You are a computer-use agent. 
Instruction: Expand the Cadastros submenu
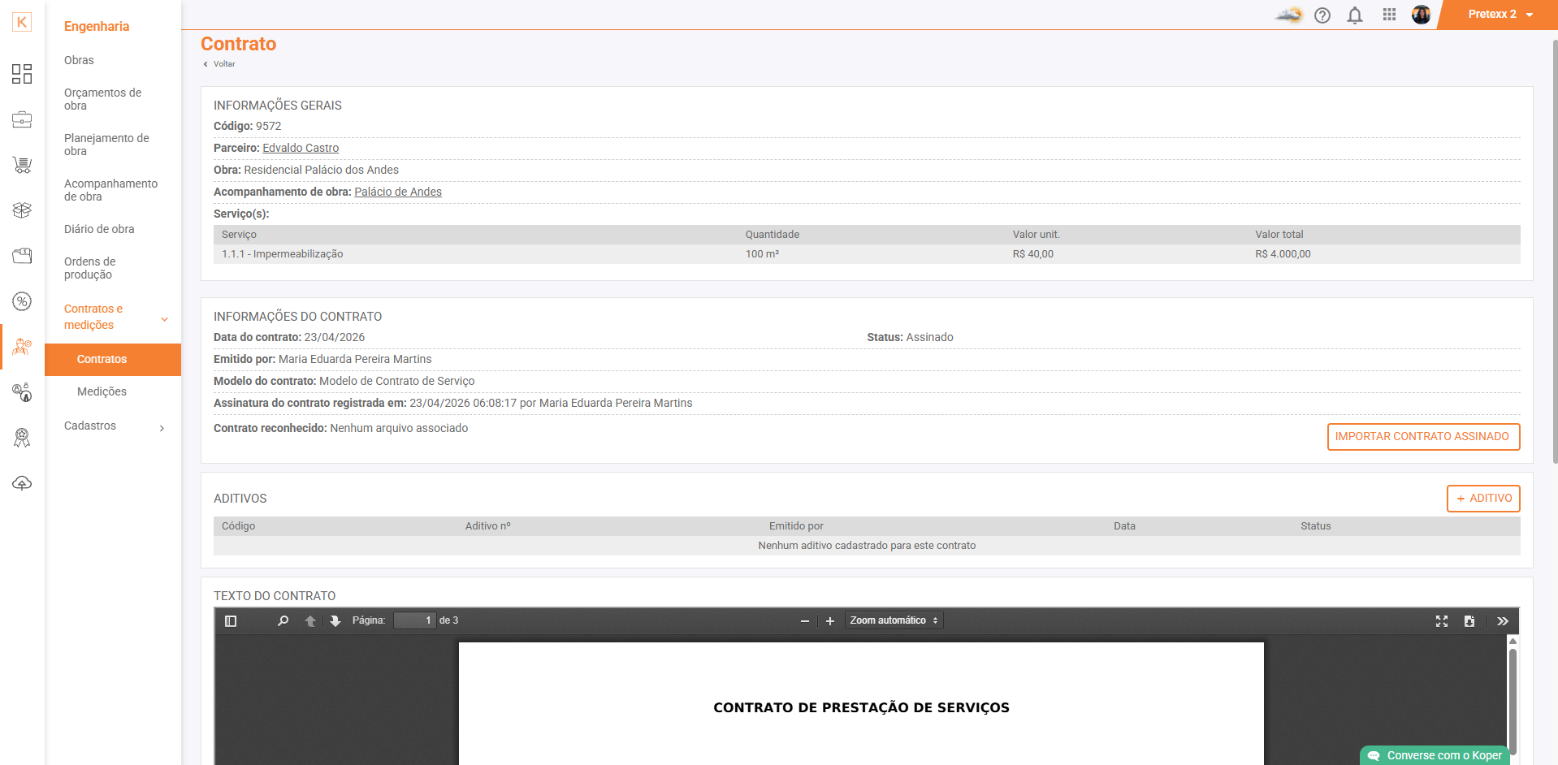click(162, 427)
